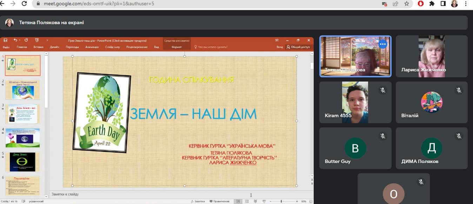Switch to the Дизайн ribbon tab
Viewport: 473px width, 204px height.
point(54,47)
